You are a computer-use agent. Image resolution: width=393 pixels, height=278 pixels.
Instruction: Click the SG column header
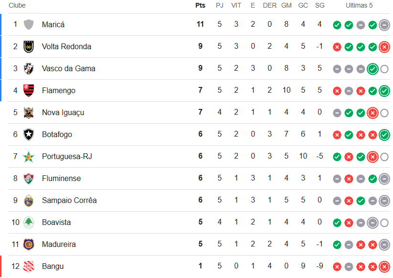(x=319, y=6)
